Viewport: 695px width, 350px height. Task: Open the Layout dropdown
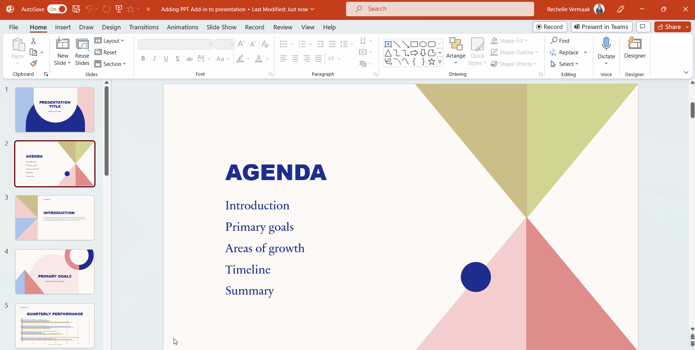110,41
